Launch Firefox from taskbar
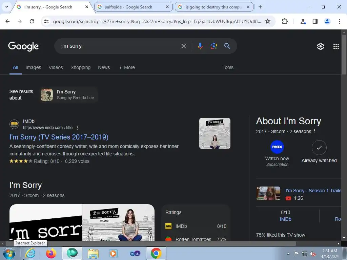Viewport: 347px width, 260px height. tap(51, 253)
